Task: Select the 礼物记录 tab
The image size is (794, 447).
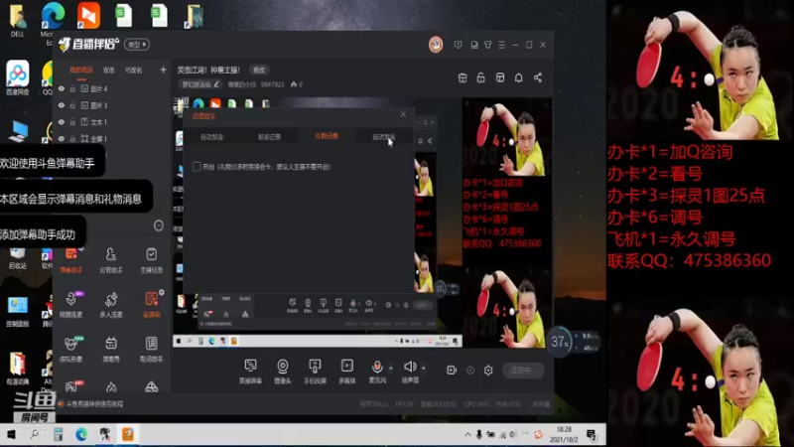Action: (x=327, y=136)
